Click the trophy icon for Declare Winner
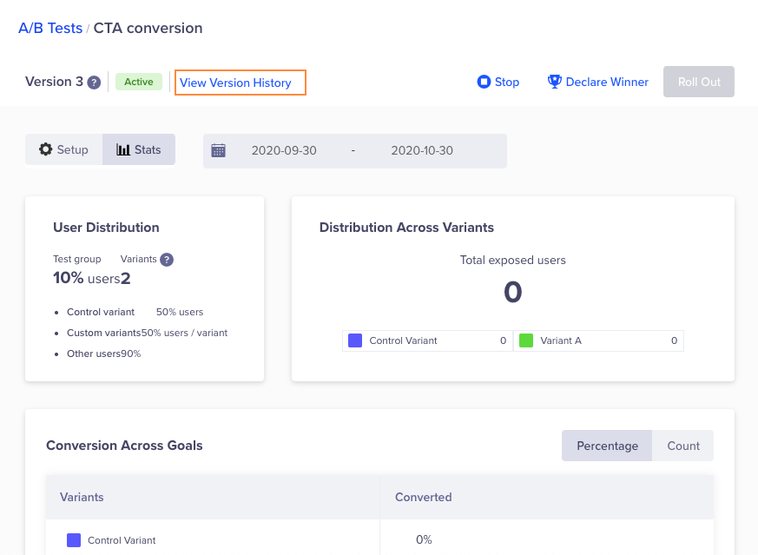Screen dimensions: 758x555 [x=554, y=82]
